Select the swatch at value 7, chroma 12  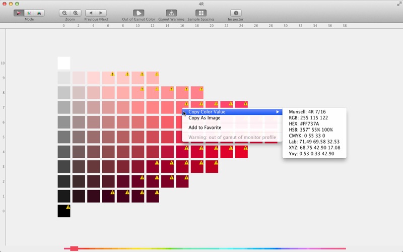(153, 107)
